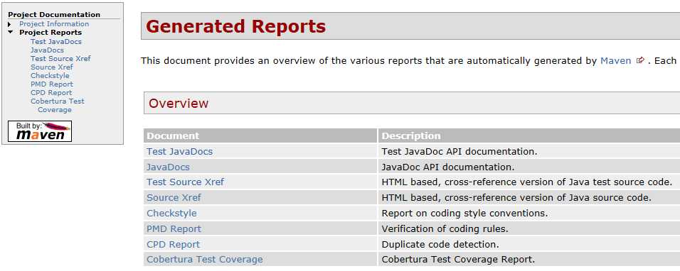Open PMD Report in sidebar

(52, 84)
